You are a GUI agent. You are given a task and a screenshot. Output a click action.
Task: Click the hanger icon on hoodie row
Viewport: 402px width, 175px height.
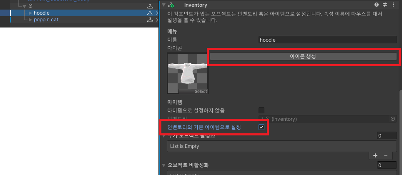pos(150,13)
